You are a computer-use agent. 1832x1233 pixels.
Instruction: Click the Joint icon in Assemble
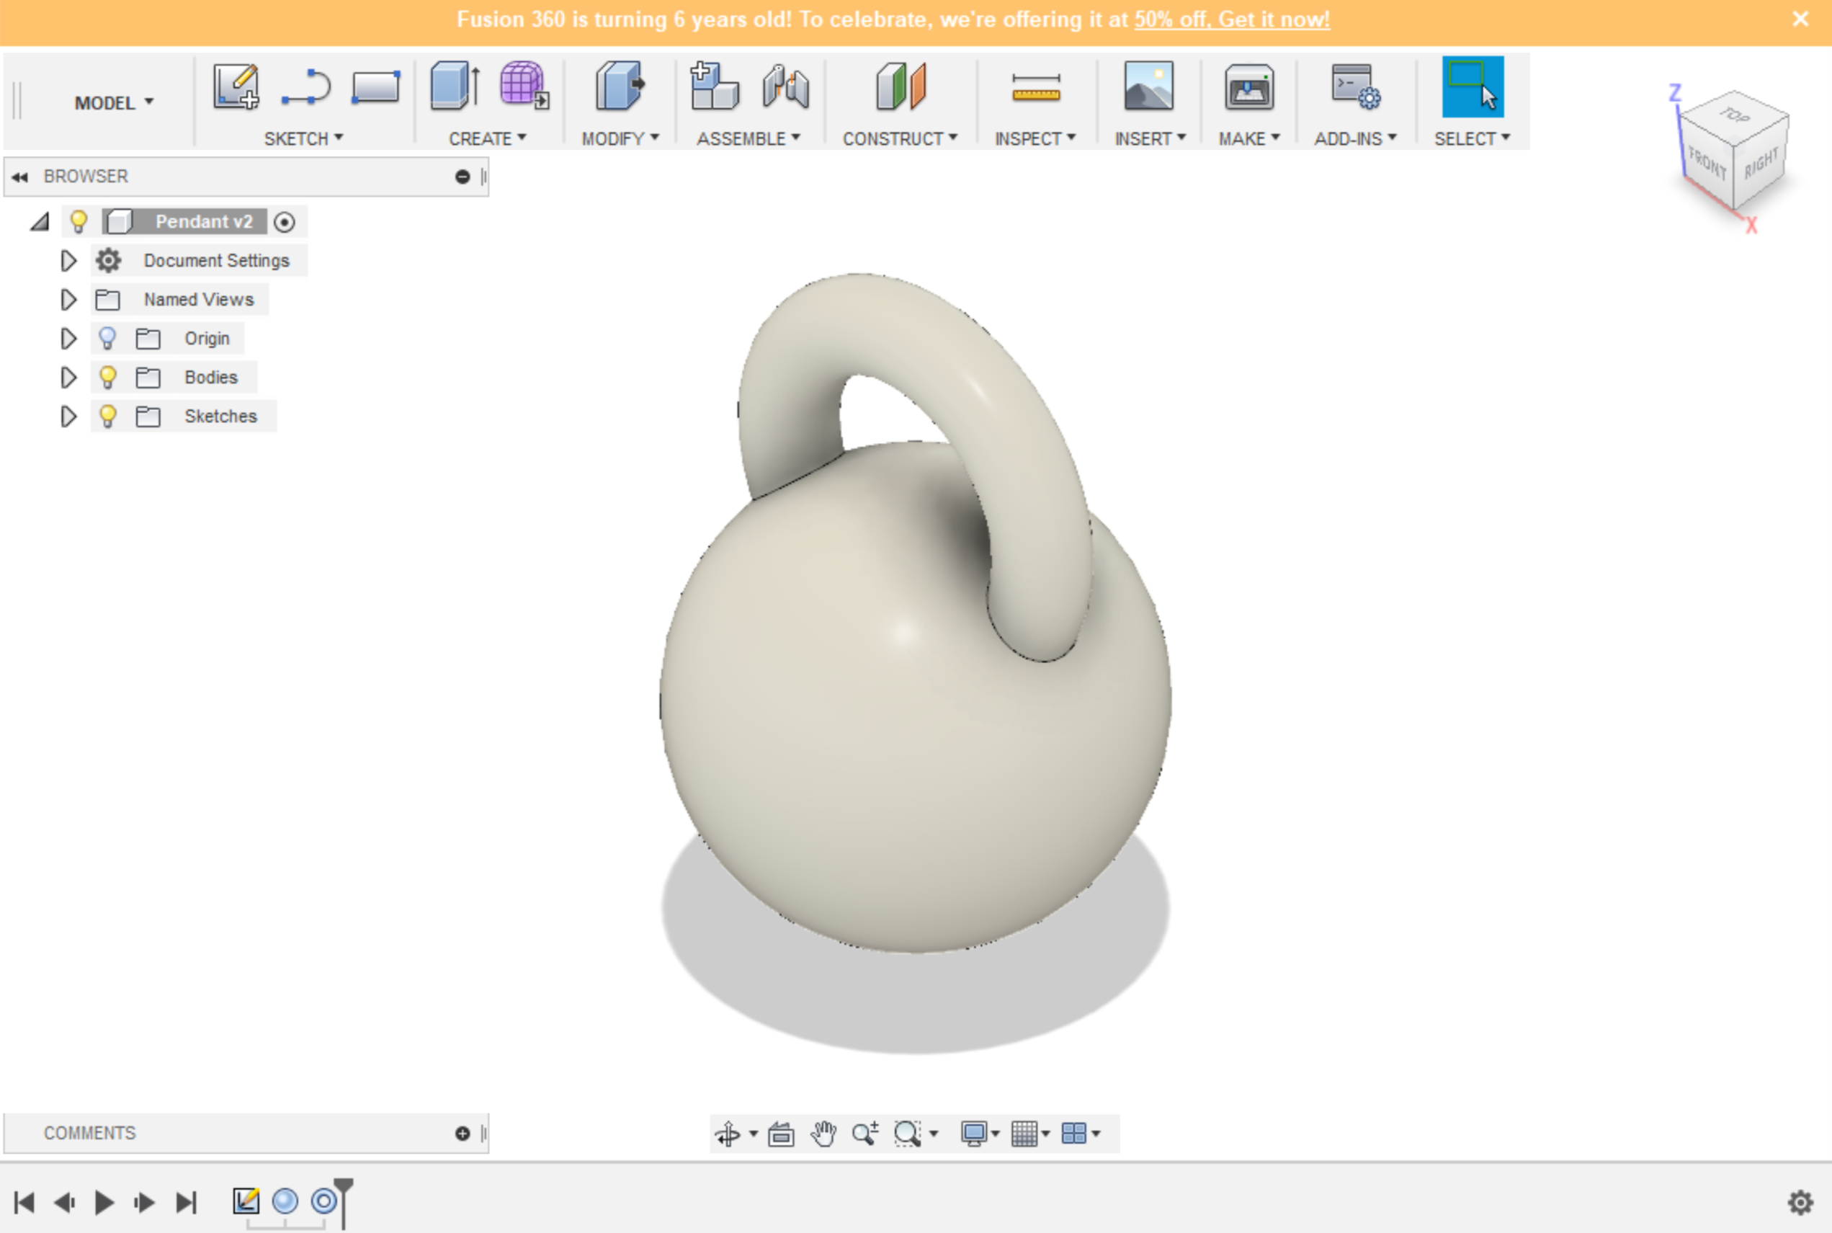coord(785,86)
